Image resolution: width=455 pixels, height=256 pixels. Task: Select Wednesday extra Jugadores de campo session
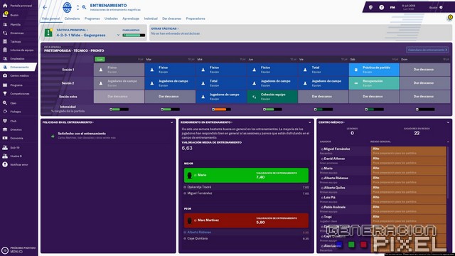click(221, 97)
